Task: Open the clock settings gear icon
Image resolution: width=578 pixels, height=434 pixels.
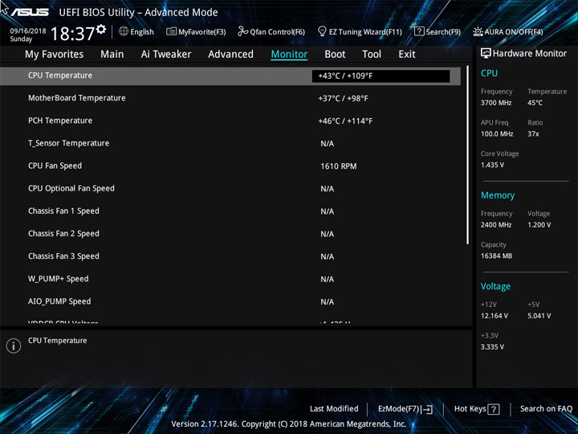Action: click(x=101, y=29)
